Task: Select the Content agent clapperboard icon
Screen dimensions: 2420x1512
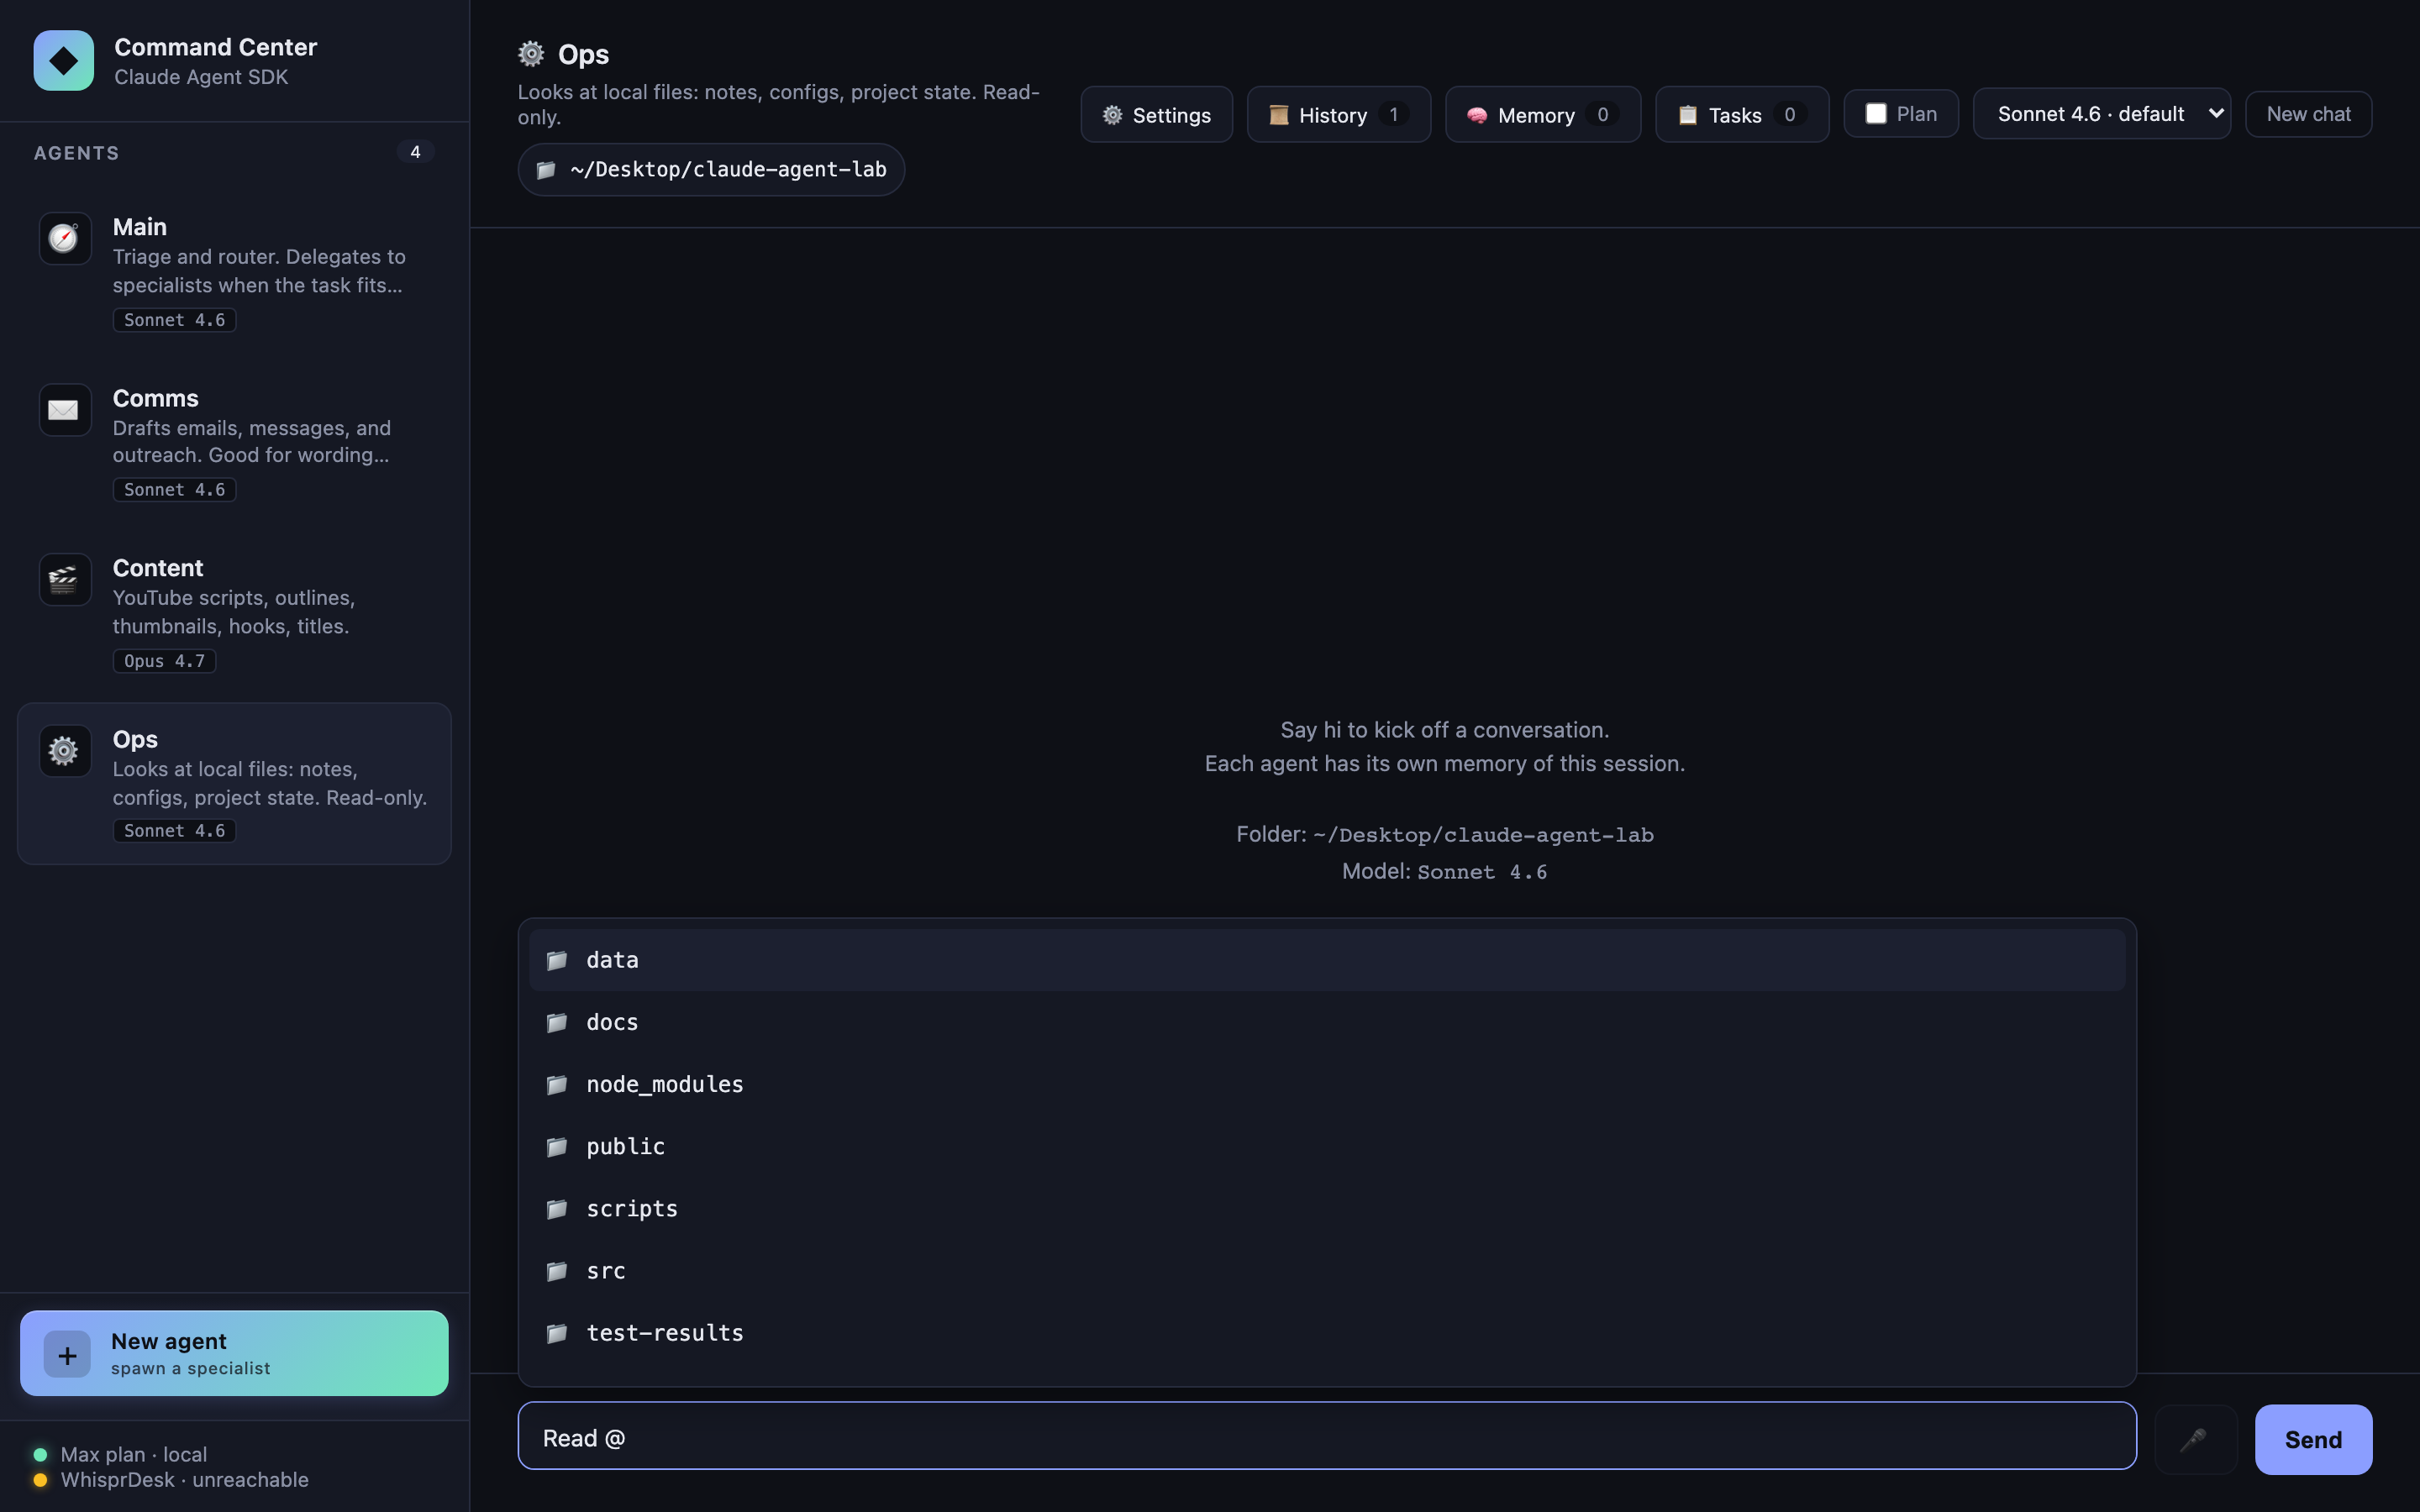Action: (64, 580)
